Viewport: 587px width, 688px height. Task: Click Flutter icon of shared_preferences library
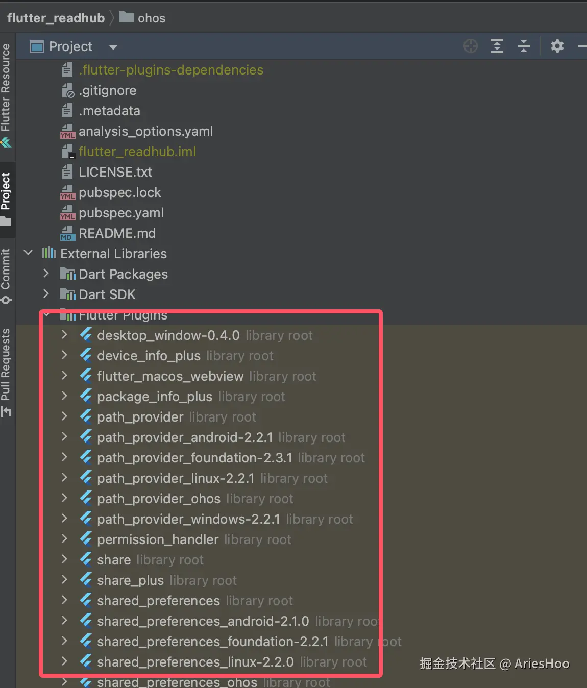[86, 600]
